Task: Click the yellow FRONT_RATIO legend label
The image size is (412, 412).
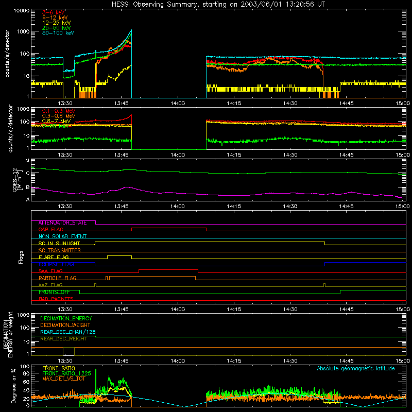Action: 59,368
